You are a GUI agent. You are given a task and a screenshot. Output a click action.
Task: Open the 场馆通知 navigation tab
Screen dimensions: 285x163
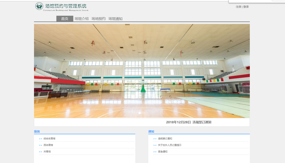coord(115,19)
